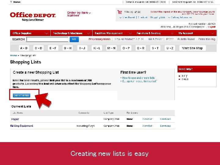Screen dimensions: 220x165
Task: Click the Technology & Machines chevron arrow
Action: 88,34
